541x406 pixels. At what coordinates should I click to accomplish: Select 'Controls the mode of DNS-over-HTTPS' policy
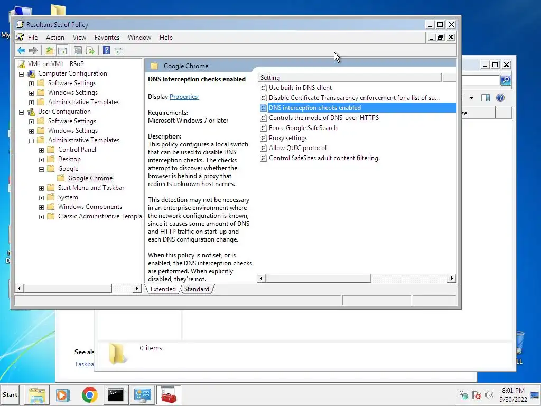coord(324,118)
